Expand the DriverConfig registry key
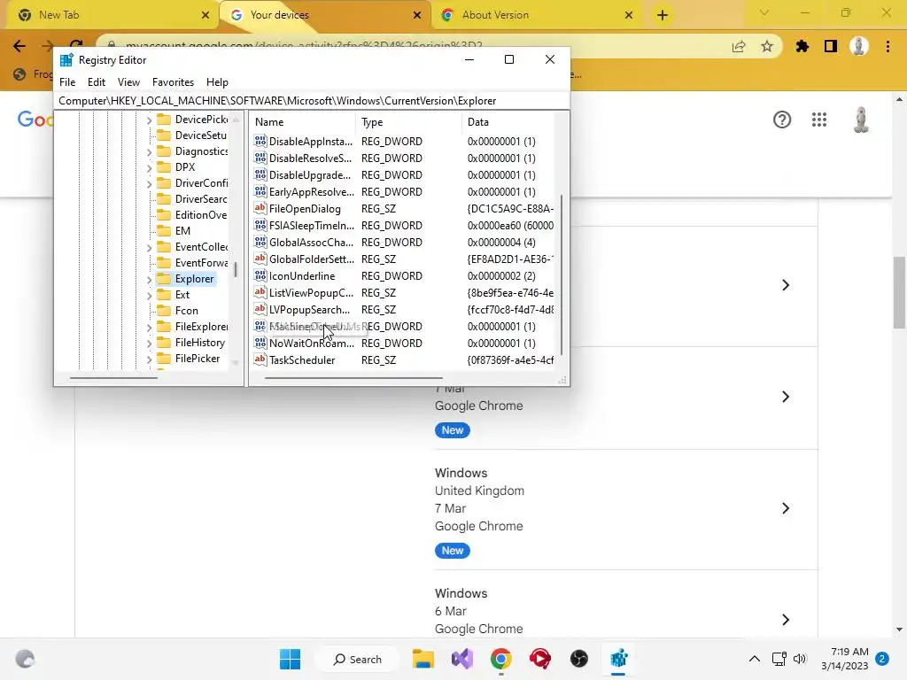Viewport: 907px width, 680px height. point(149,184)
